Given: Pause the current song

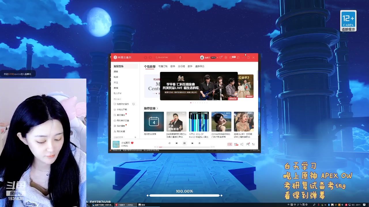Looking at the screenshot, I should pyautogui.click(x=184, y=143).
